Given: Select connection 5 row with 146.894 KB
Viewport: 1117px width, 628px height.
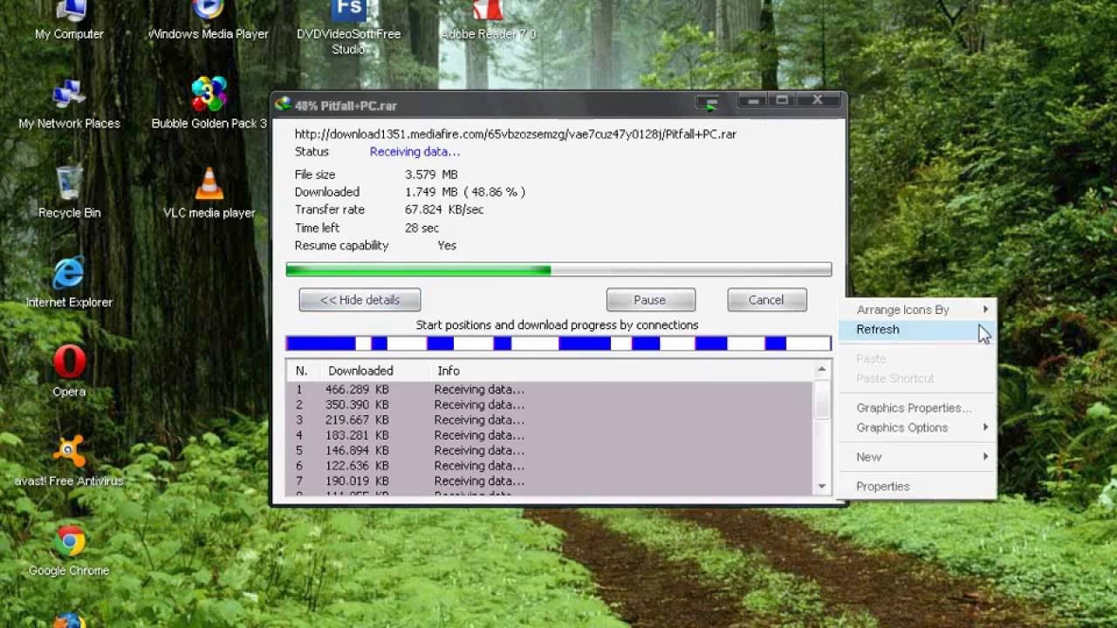Looking at the screenshot, I should pos(550,451).
